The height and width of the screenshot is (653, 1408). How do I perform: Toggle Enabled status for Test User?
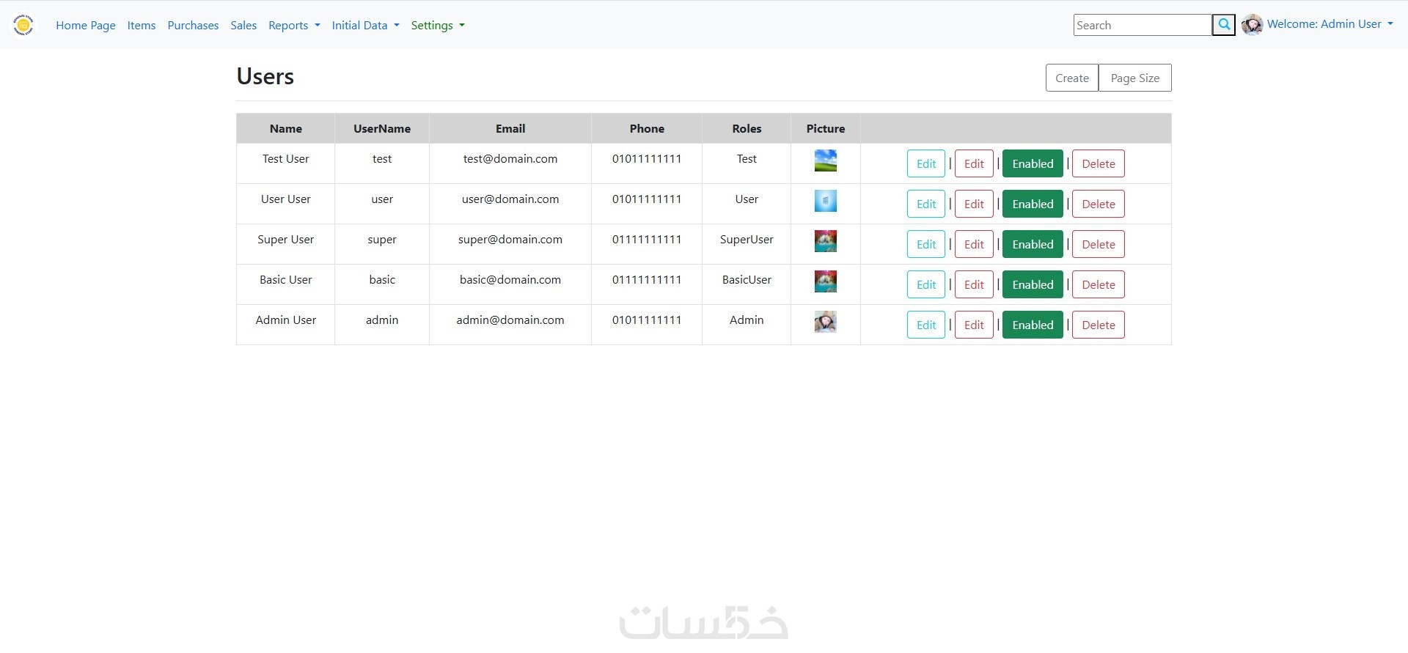coord(1033,163)
